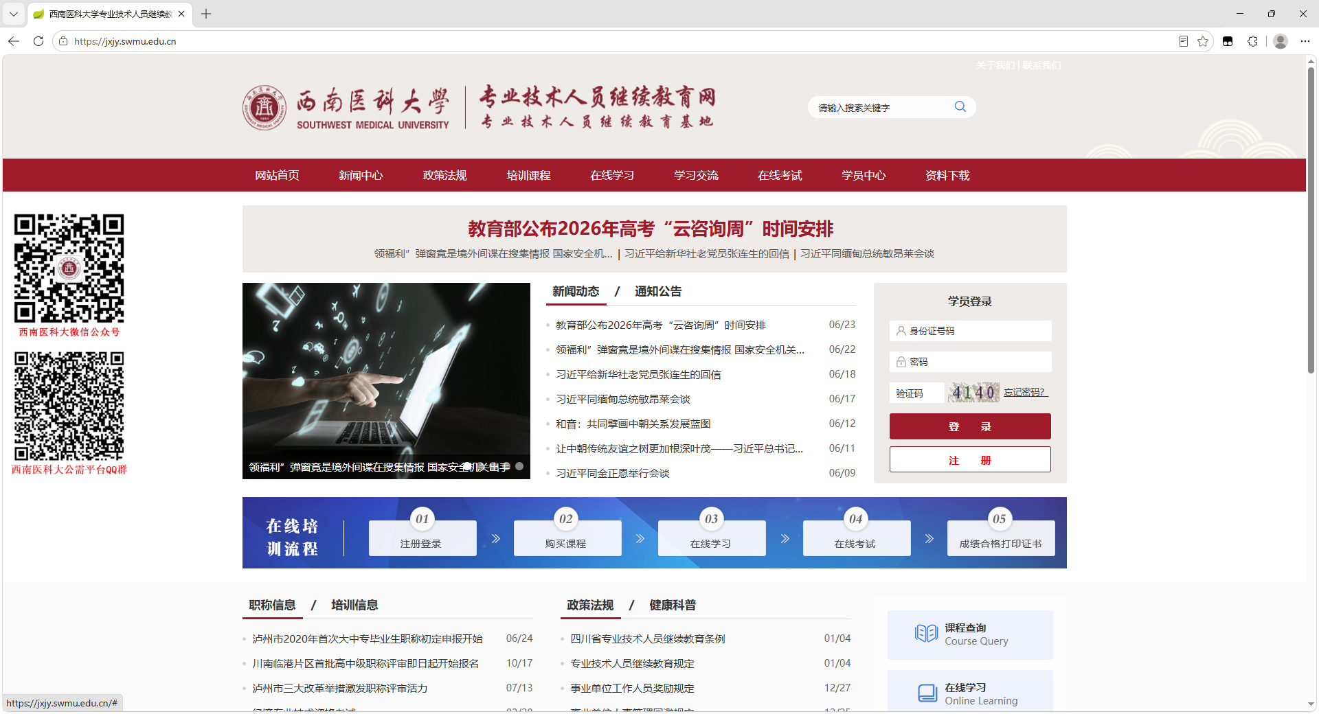
Task: Reload the page with refresh icon
Action: (38, 41)
